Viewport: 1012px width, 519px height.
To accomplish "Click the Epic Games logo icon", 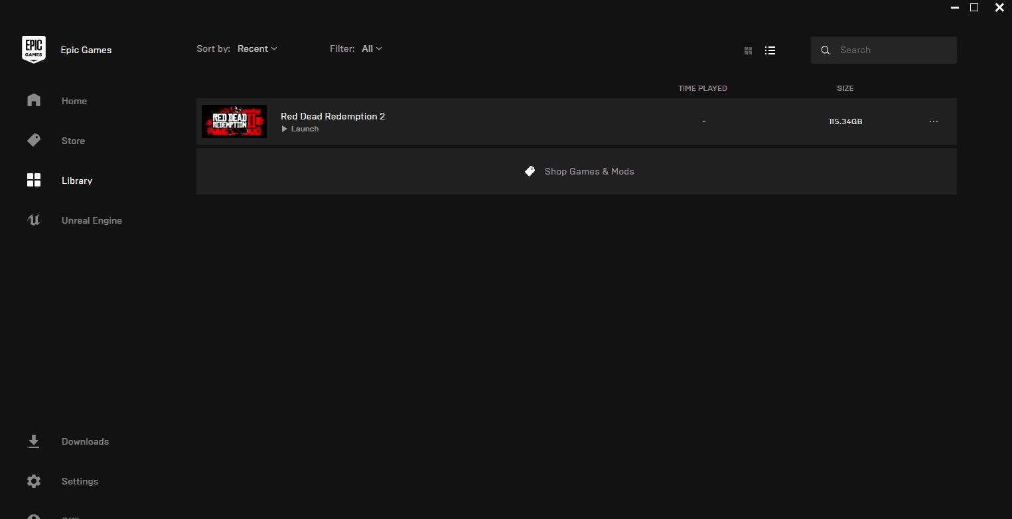I will pyautogui.click(x=34, y=50).
